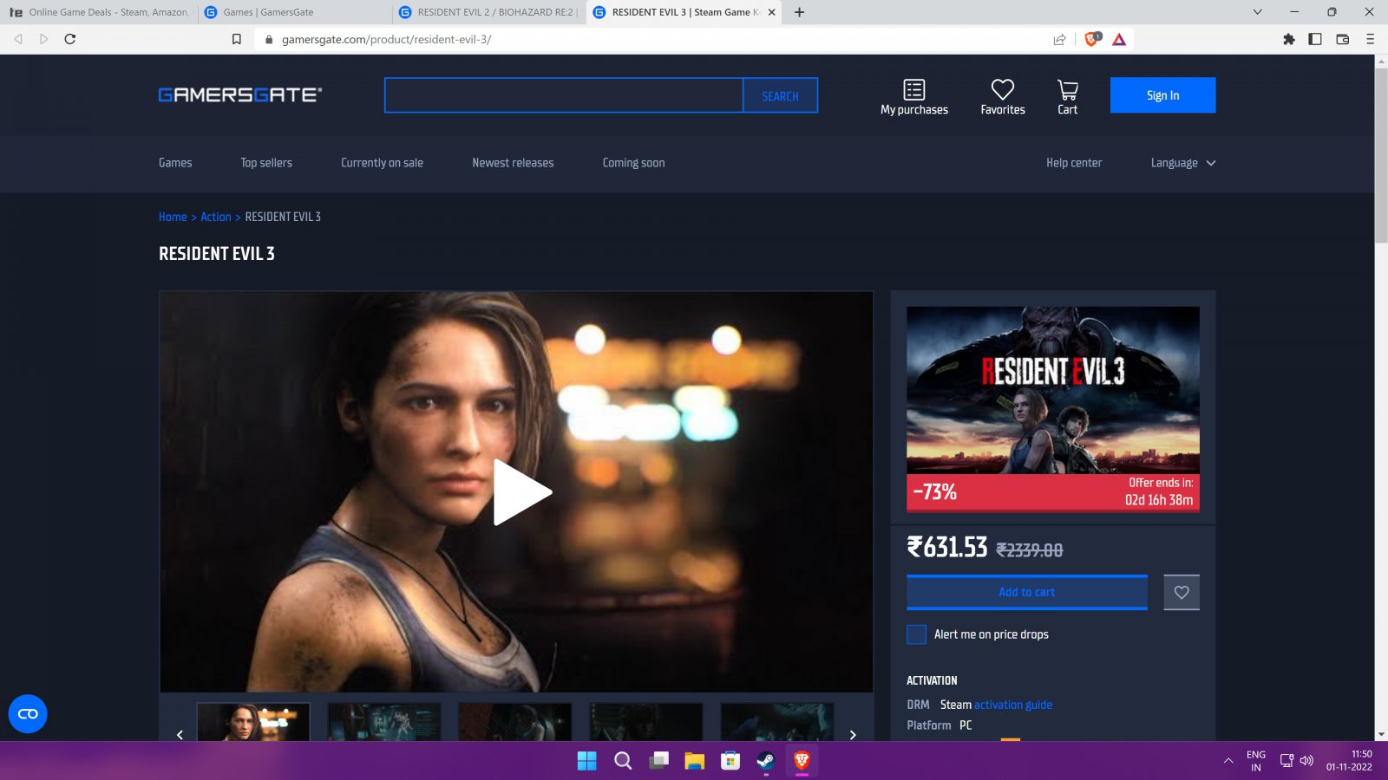This screenshot has height=780, width=1388.
Task: Click the SEARCH button
Action: click(780, 96)
